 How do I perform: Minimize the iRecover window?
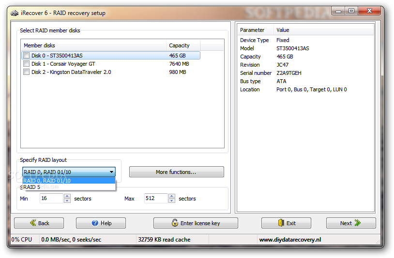click(338, 11)
